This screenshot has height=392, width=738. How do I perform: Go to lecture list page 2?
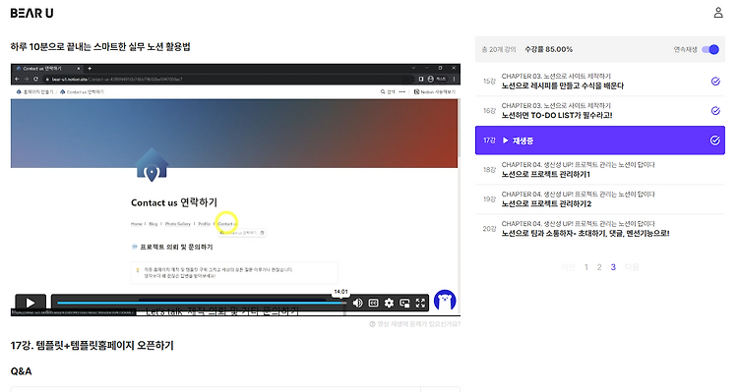pos(599,267)
